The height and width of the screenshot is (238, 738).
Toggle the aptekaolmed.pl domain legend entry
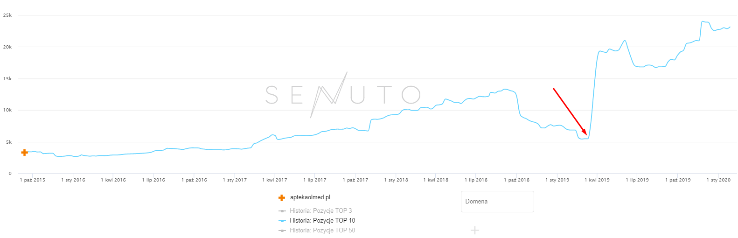pyautogui.click(x=310, y=197)
